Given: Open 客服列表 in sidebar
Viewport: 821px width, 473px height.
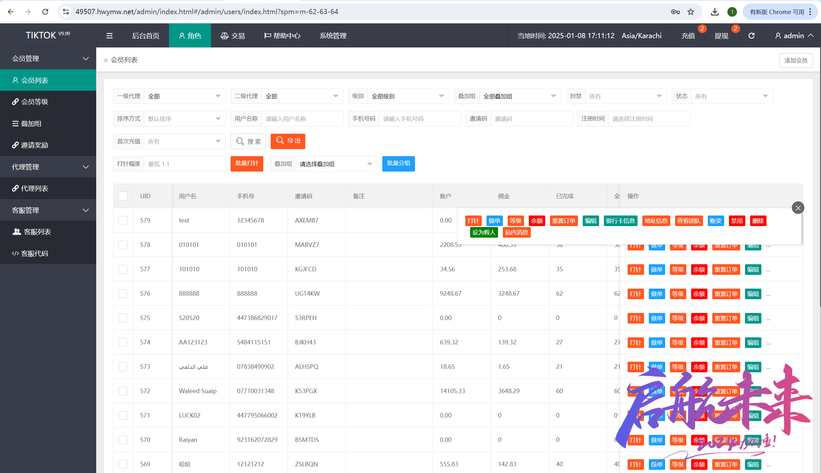Looking at the screenshot, I should pyautogui.click(x=48, y=232).
